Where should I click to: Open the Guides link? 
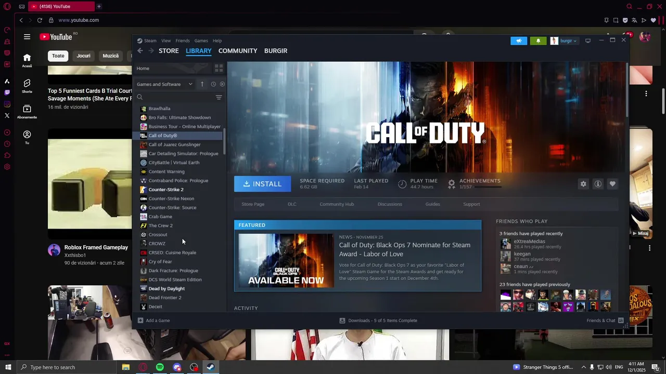(x=432, y=204)
